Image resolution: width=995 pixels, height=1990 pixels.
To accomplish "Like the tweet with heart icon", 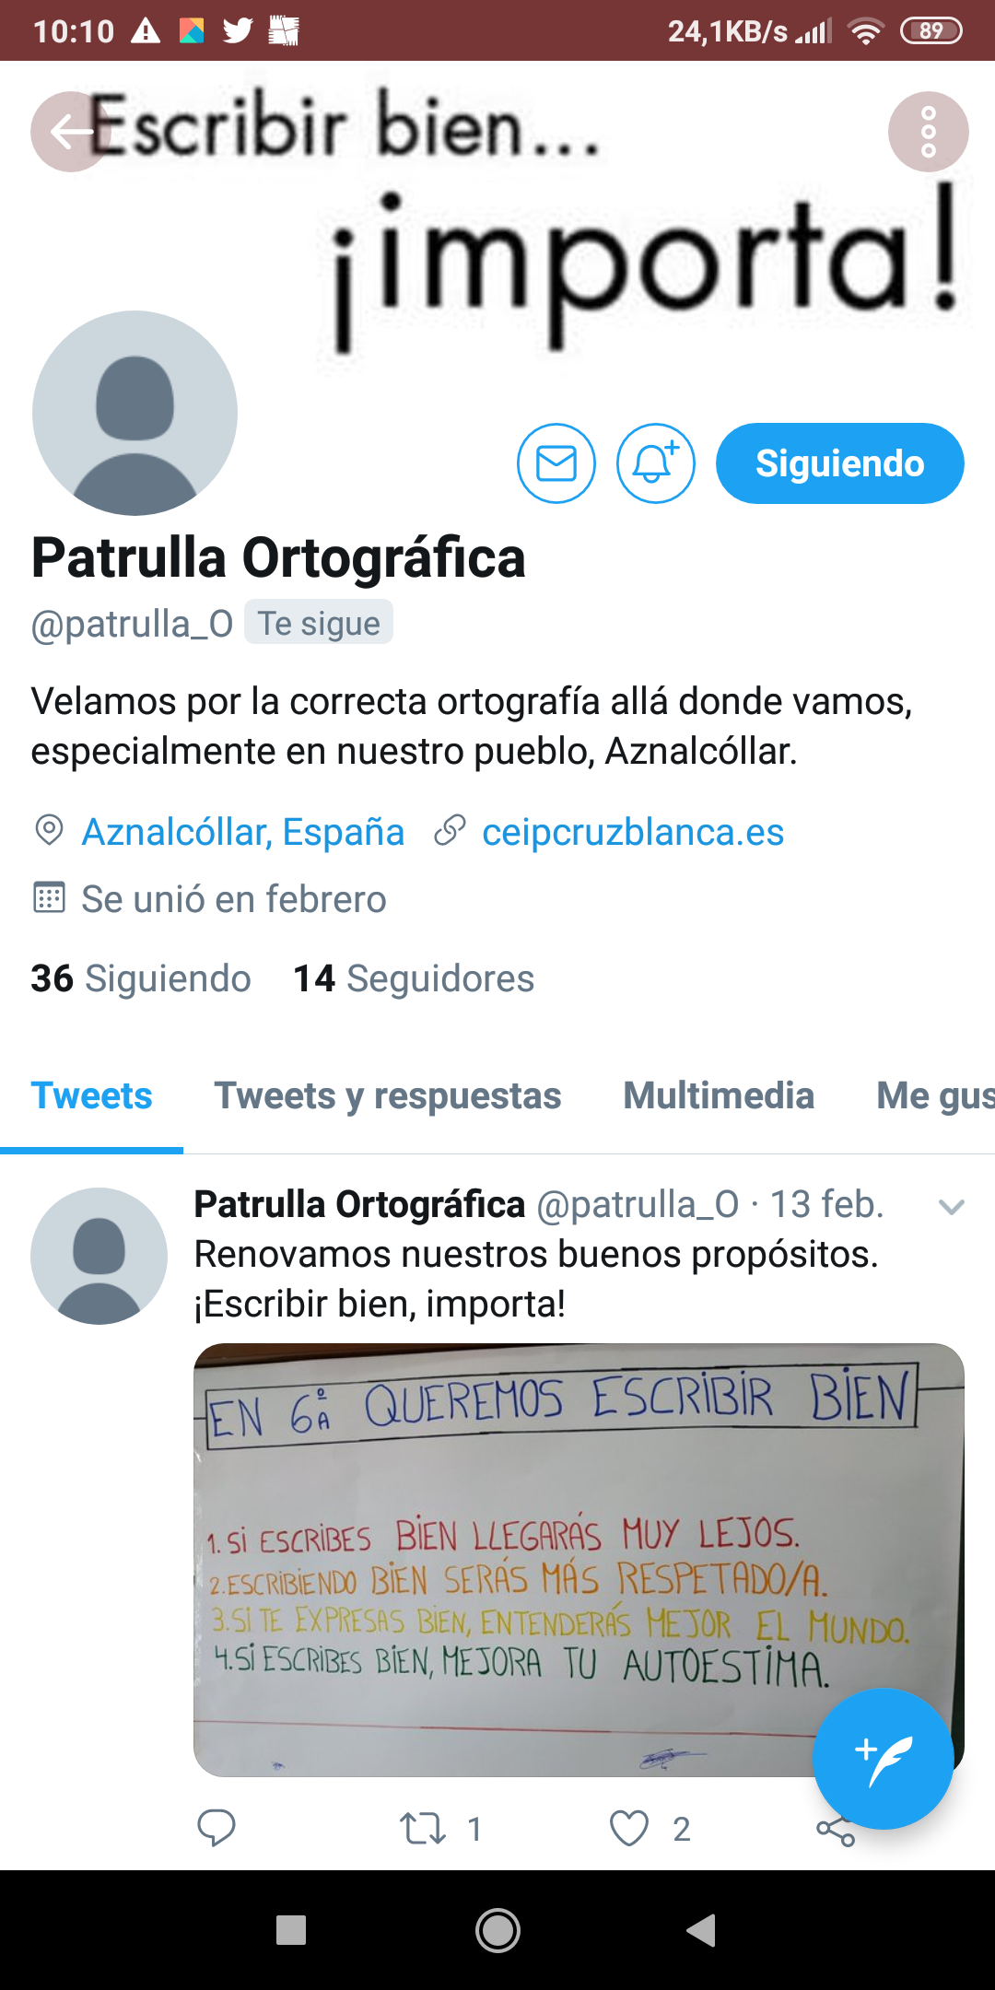I will pyautogui.click(x=629, y=1828).
